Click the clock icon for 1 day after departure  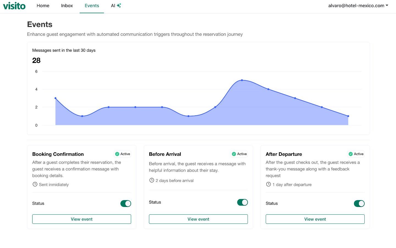pyautogui.click(x=268, y=184)
